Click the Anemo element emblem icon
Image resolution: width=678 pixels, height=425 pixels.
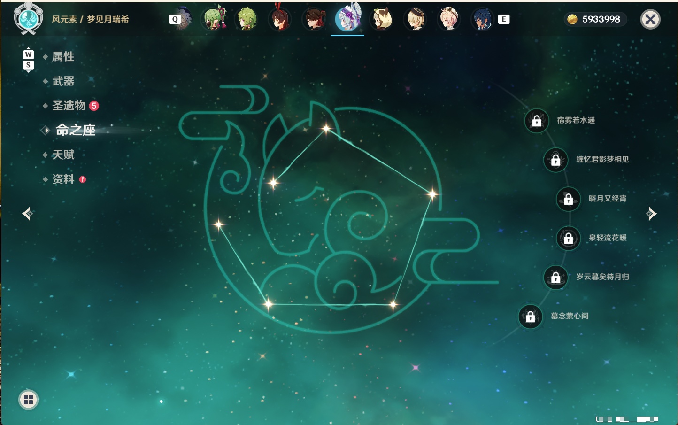point(29,19)
